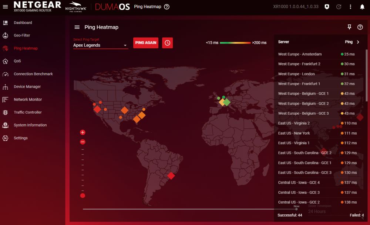Sort by the Ping column header

[349, 42]
